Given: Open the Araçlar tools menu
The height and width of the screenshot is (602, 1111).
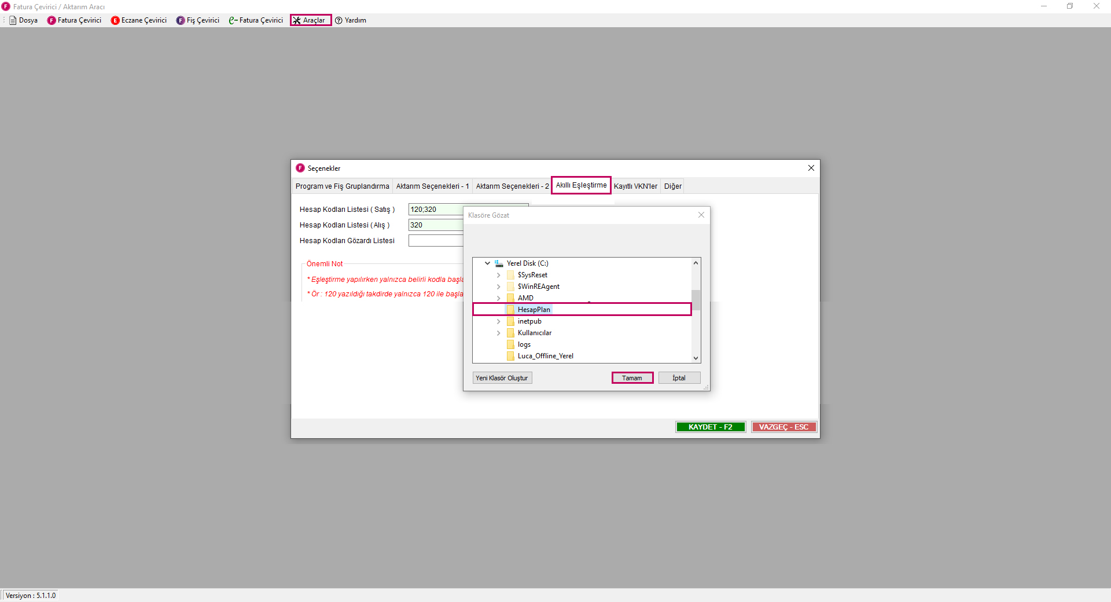Looking at the screenshot, I should point(311,20).
